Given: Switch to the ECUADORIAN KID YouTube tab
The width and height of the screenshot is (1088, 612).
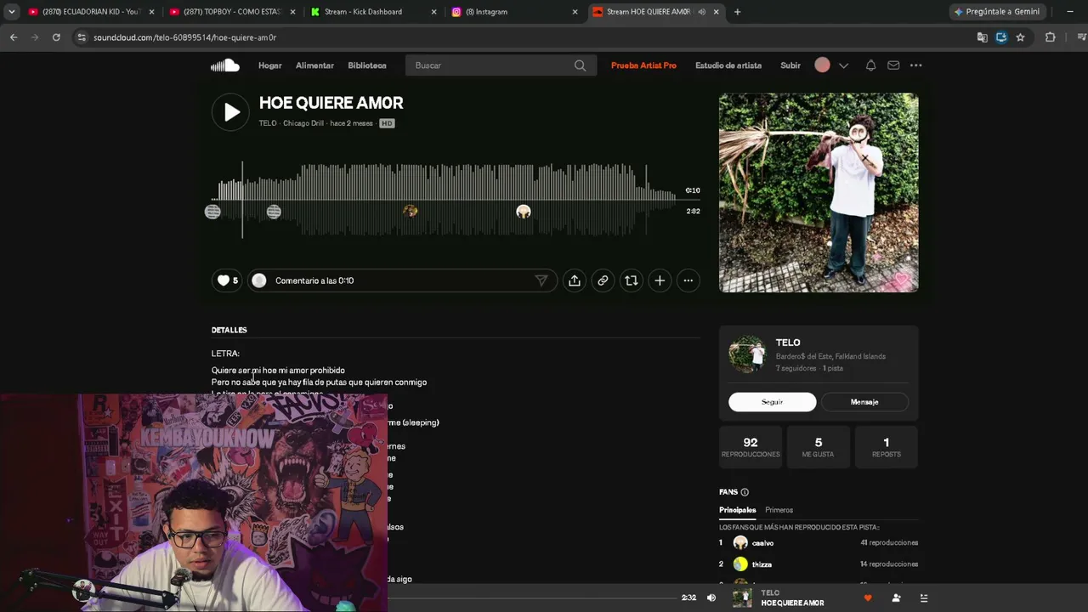Looking at the screenshot, I should pyautogui.click(x=90, y=12).
